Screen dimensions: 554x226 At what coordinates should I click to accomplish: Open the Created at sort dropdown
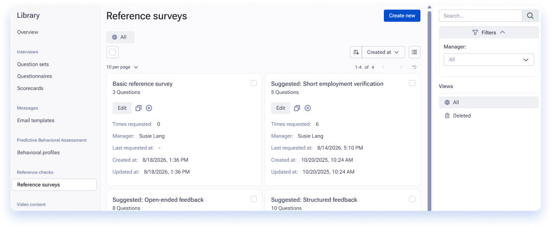pyautogui.click(x=383, y=52)
